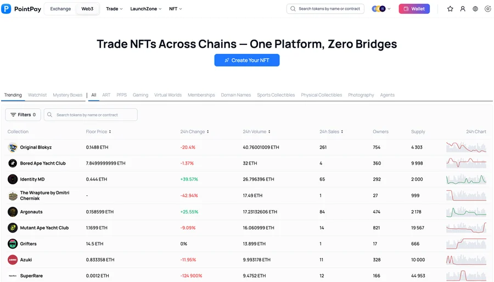The width and height of the screenshot is (494, 282).
Task: Click the Identity MD +39.57% change value
Action: click(x=189, y=179)
